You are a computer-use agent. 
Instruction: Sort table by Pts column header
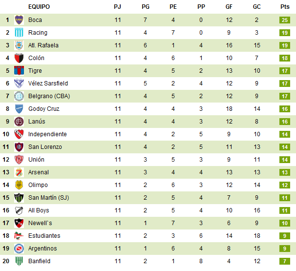click(285, 7)
